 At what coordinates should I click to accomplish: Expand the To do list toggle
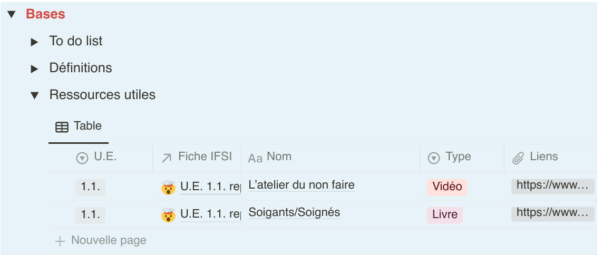click(x=35, y=42)
